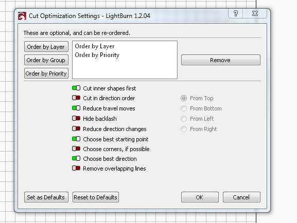297x223 pixels.
Task: Select the From Left radio button
Action: pyautogui.click(x=184, y=119)
